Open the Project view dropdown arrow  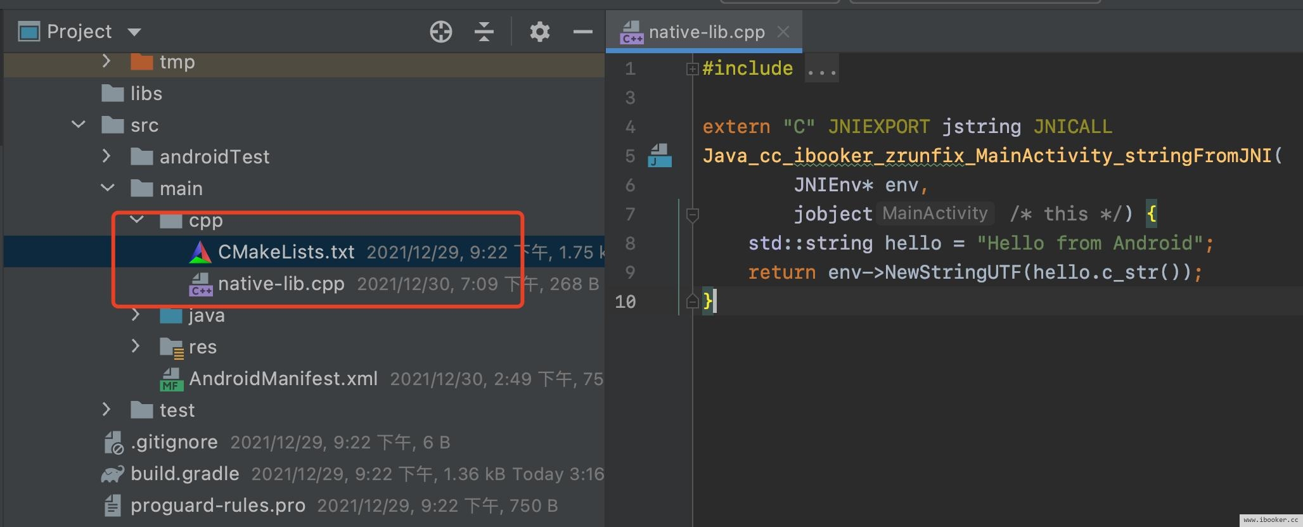point(134,32)
